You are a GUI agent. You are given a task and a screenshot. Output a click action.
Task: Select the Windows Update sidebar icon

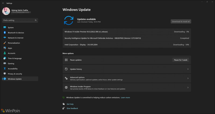[x=5, y=79]
